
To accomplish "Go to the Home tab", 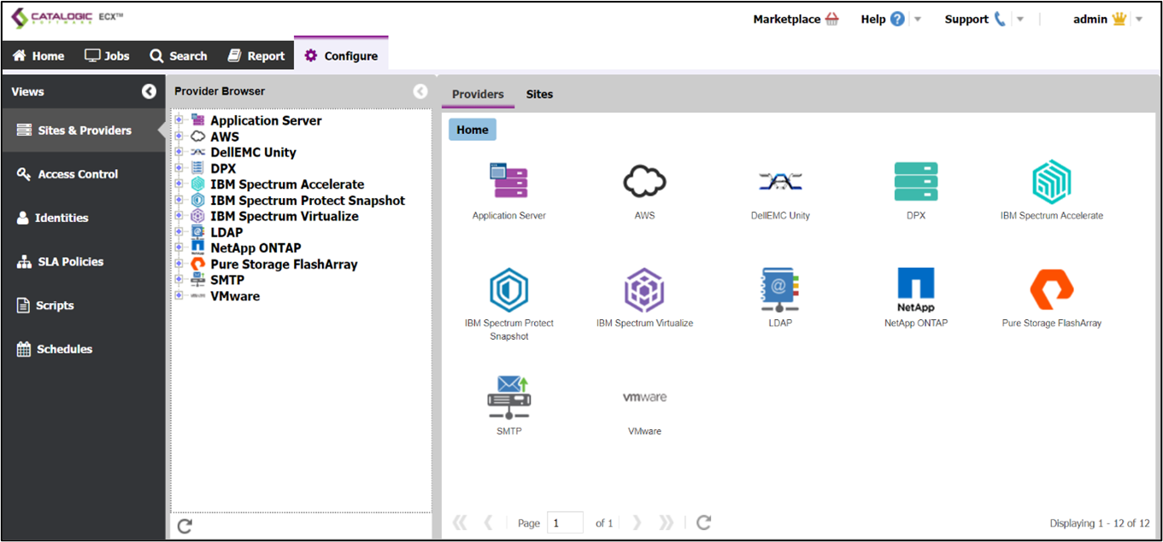I will click(38, 55).
